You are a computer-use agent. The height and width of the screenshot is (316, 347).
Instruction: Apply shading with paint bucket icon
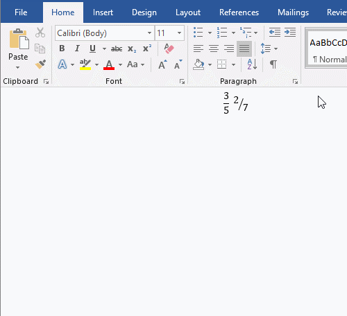(x=198, y=64)
